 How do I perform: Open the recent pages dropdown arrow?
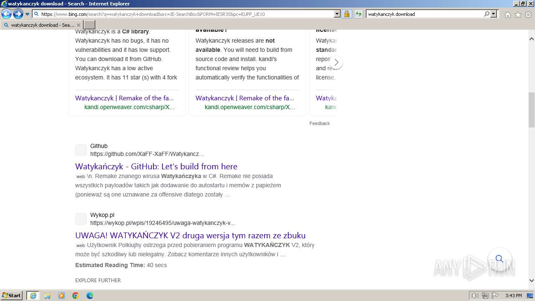28,14
